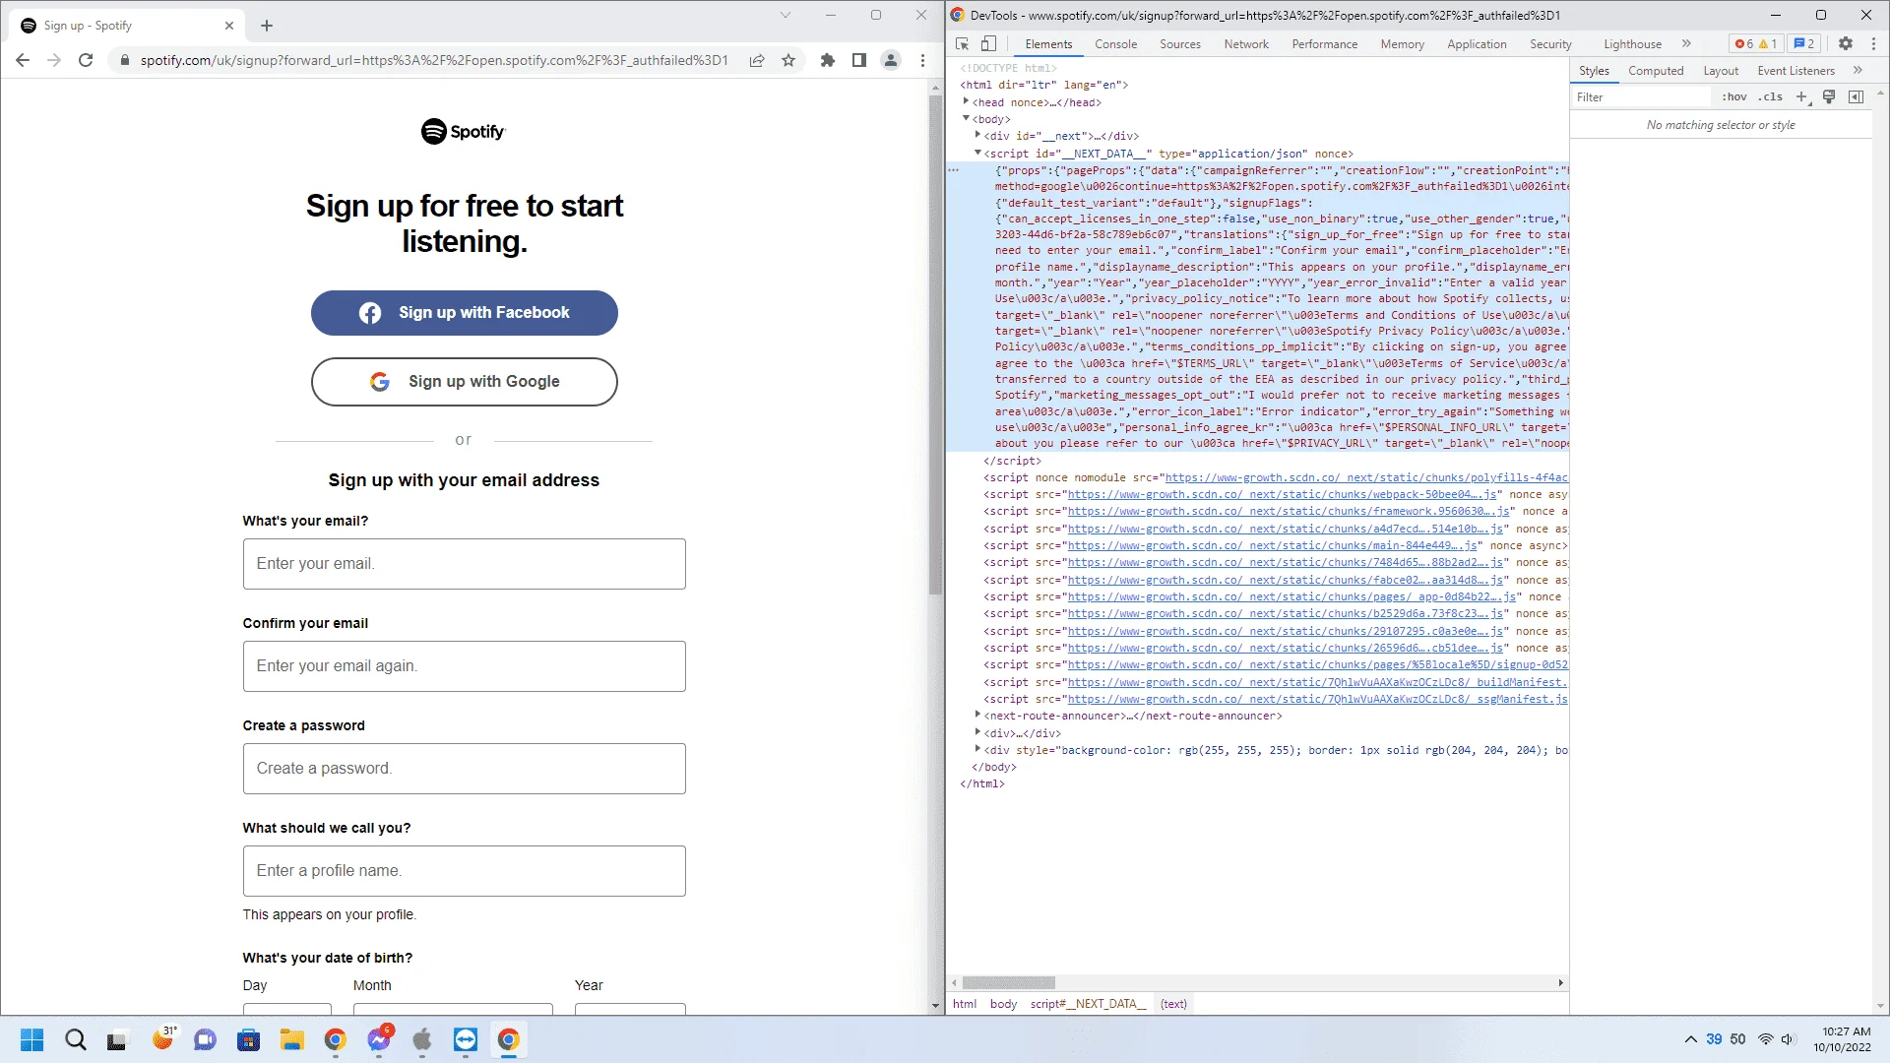Reload the Spotify signup page
This screenshot has height=1063, width=1890.
pos(86,60)
